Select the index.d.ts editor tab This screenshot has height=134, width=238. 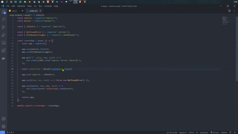point(33,11)
